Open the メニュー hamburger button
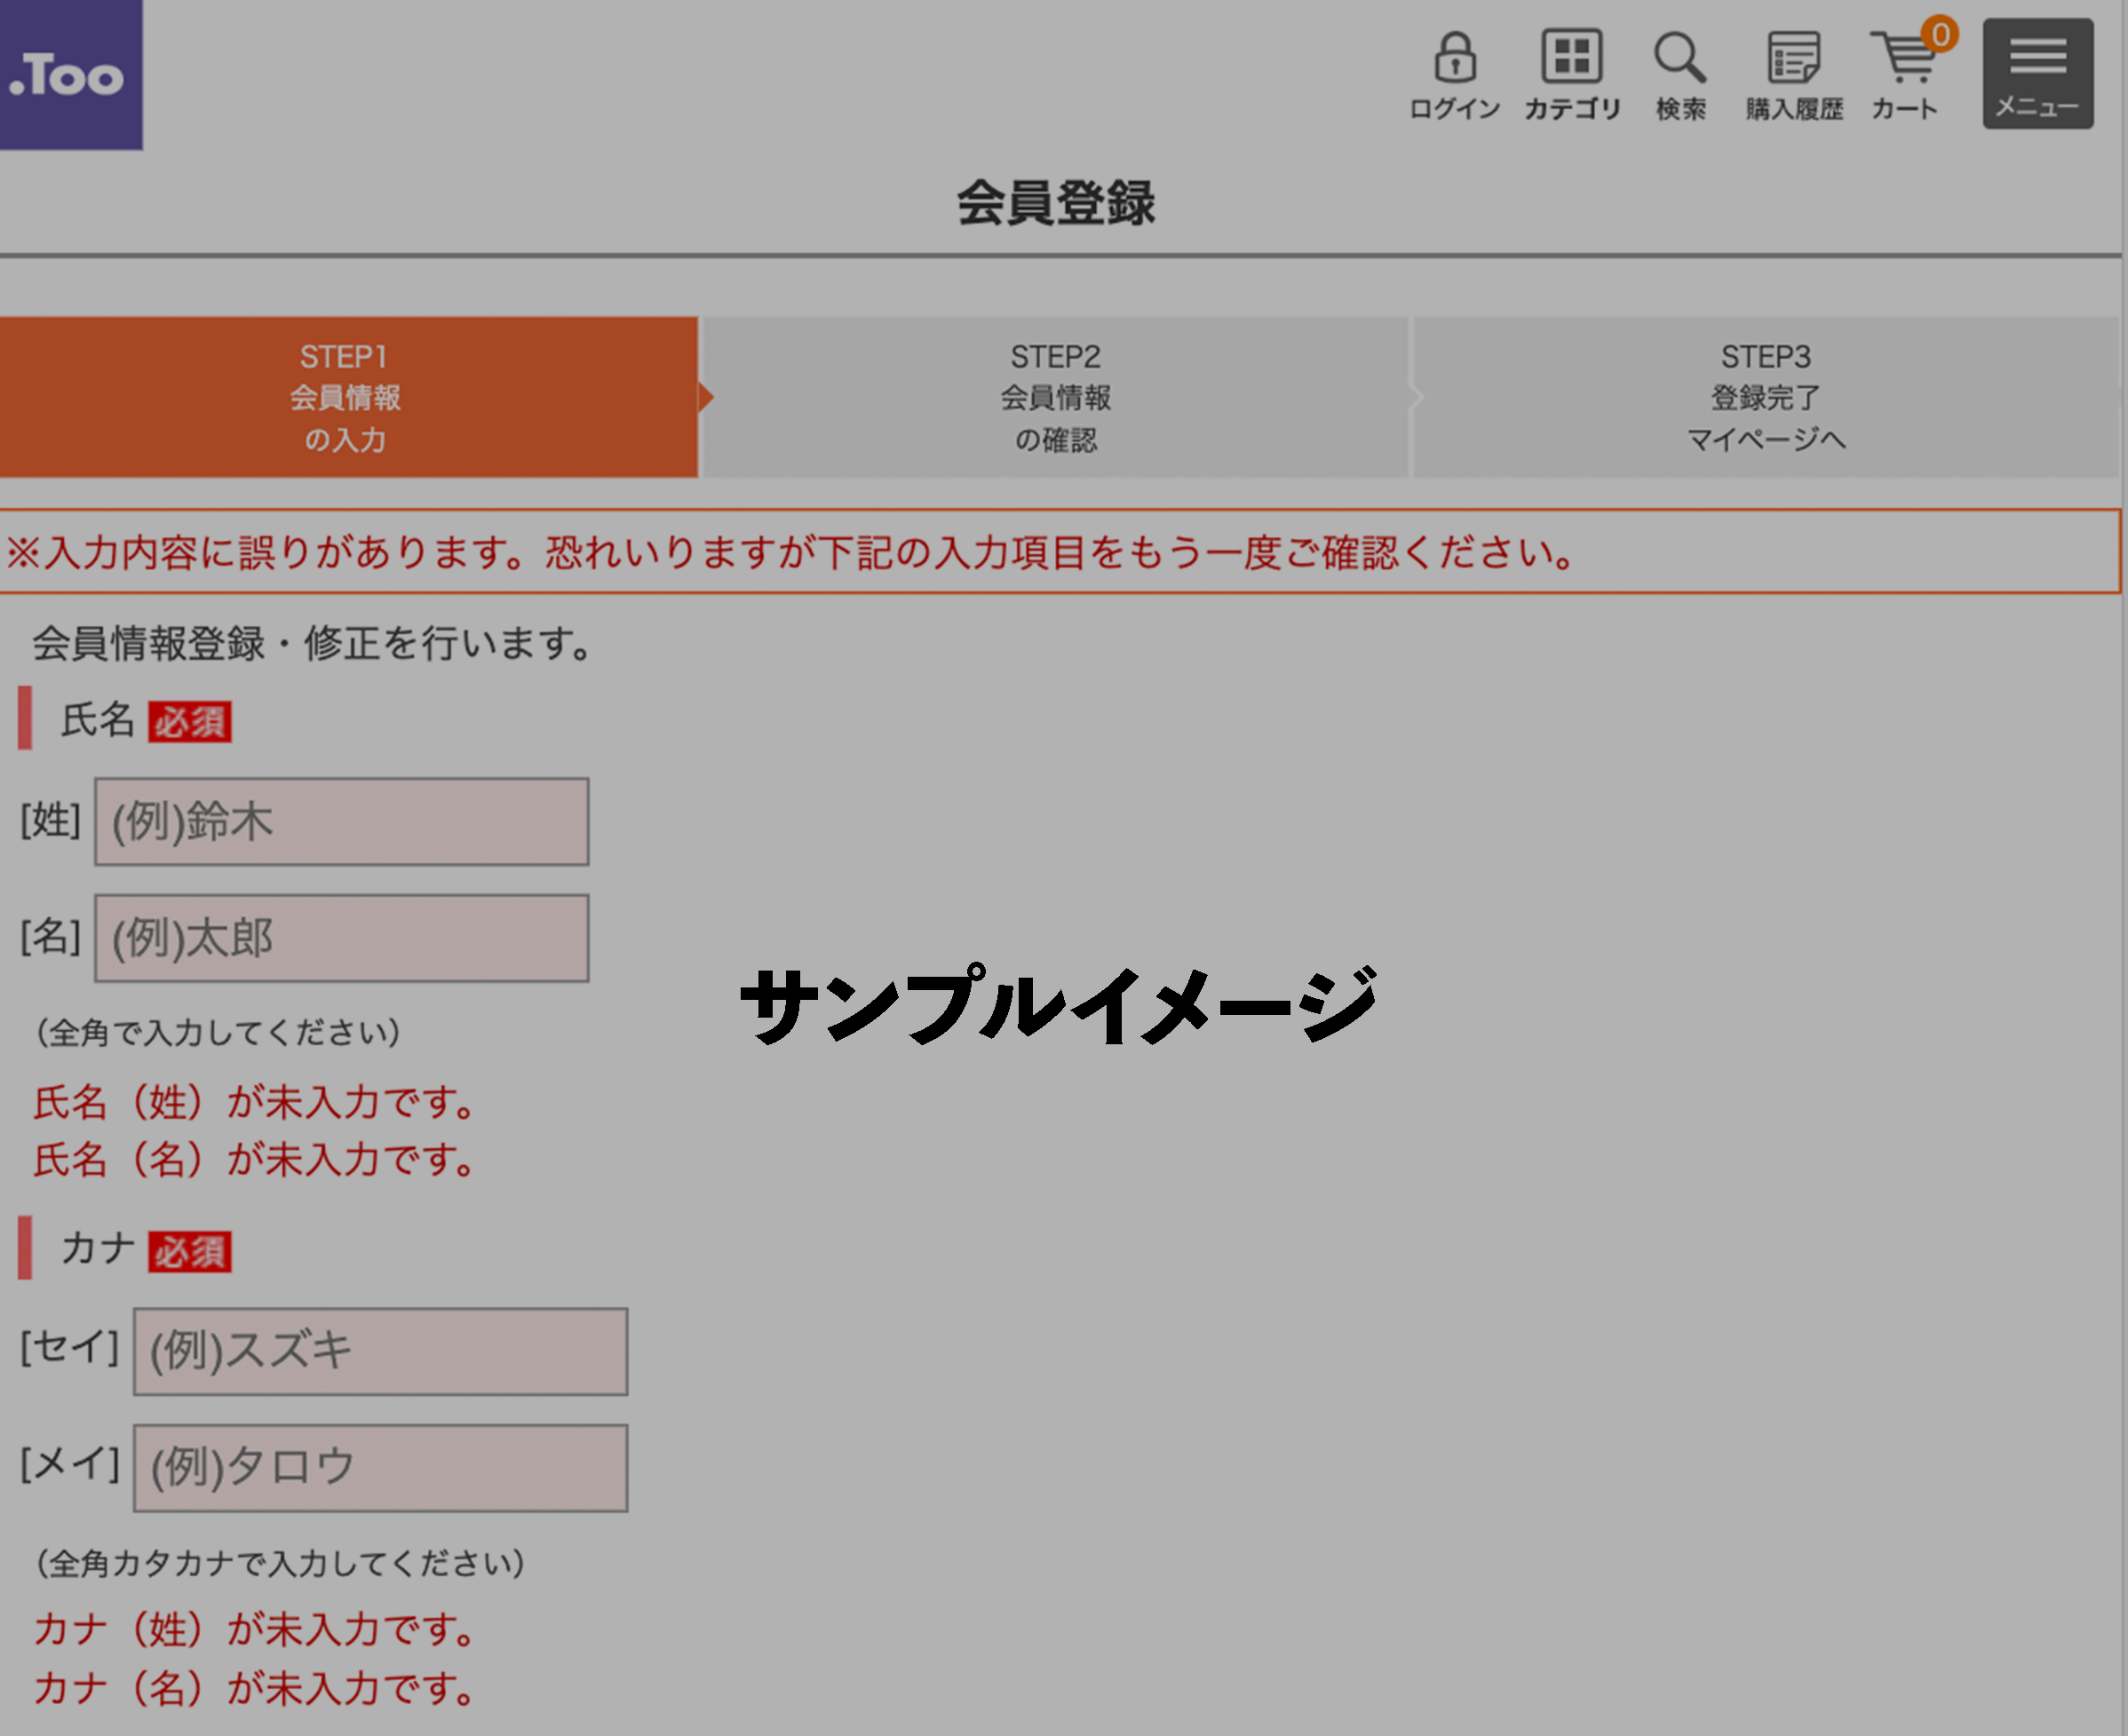2128x1736 pixels. [x=2037, y=74]
